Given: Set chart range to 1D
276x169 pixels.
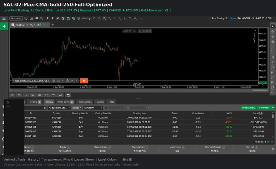Looking at the screenshot, I should pyautogui.click(x=12, y=95).
